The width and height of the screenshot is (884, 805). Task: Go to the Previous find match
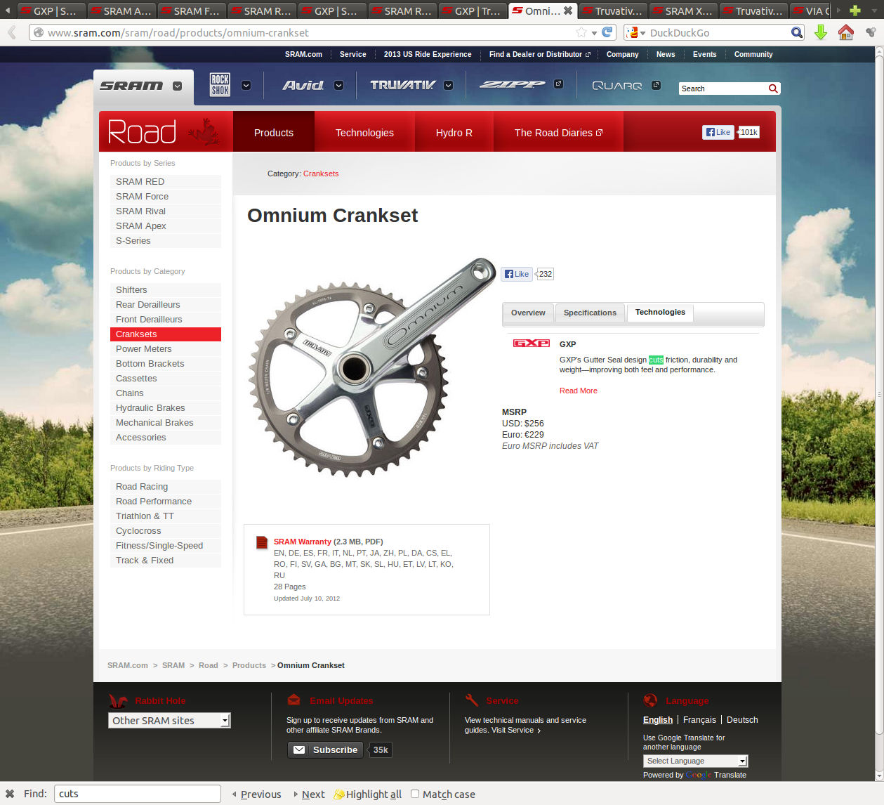(x=256, y=794)
